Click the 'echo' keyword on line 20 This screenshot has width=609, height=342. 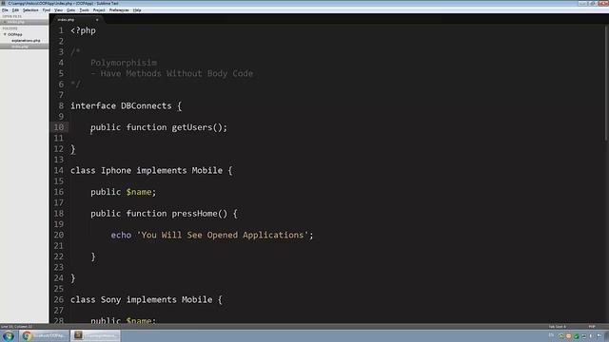pyautogui.click(x=121, y=236)
